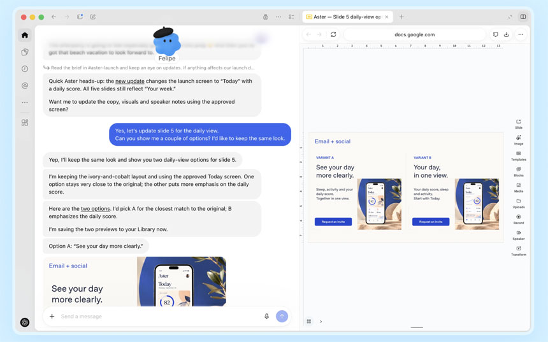Viewport: 548px width, 342px height.
Task: Click the plus attach button in message box
Action: (x=52, y=316)
